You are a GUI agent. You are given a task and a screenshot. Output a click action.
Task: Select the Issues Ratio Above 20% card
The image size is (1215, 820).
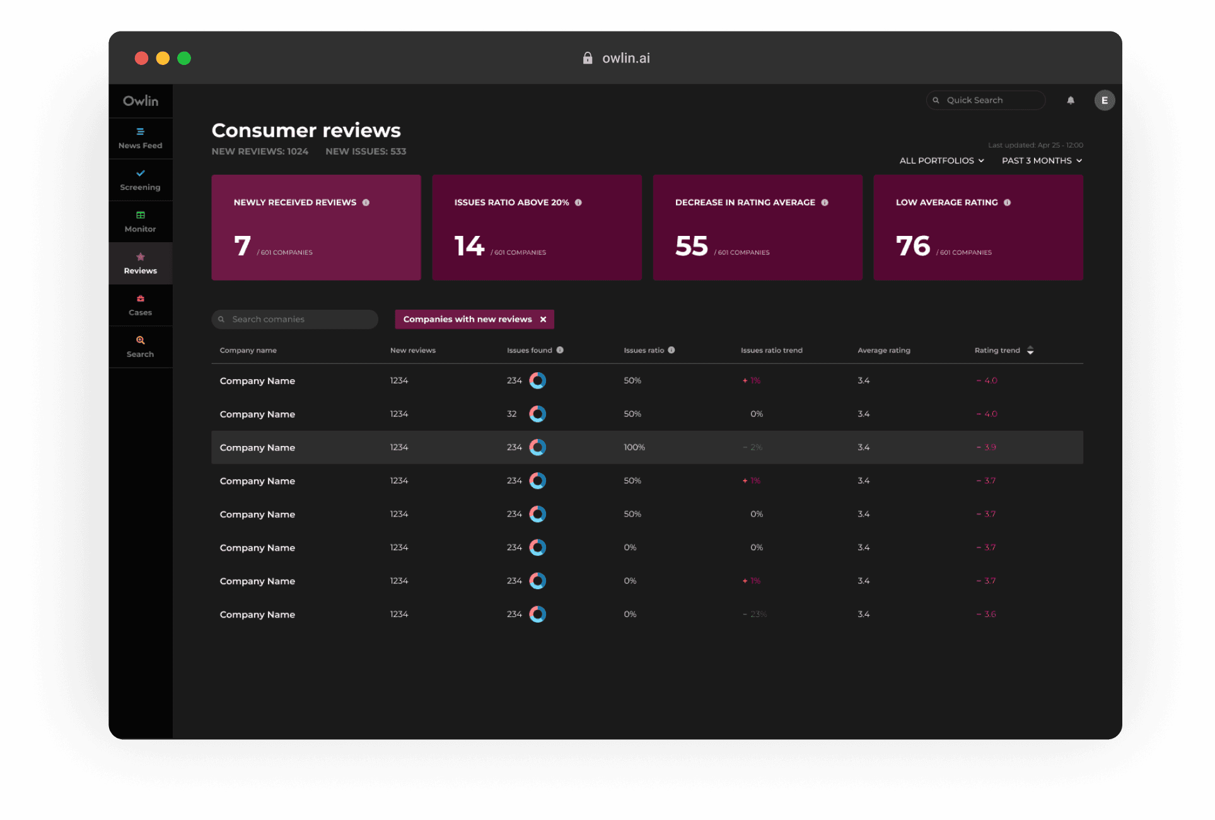click(x=537, y=228)
